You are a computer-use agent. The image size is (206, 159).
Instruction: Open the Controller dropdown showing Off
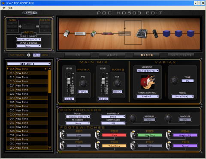pyautogui.click(x=113, y=123)
